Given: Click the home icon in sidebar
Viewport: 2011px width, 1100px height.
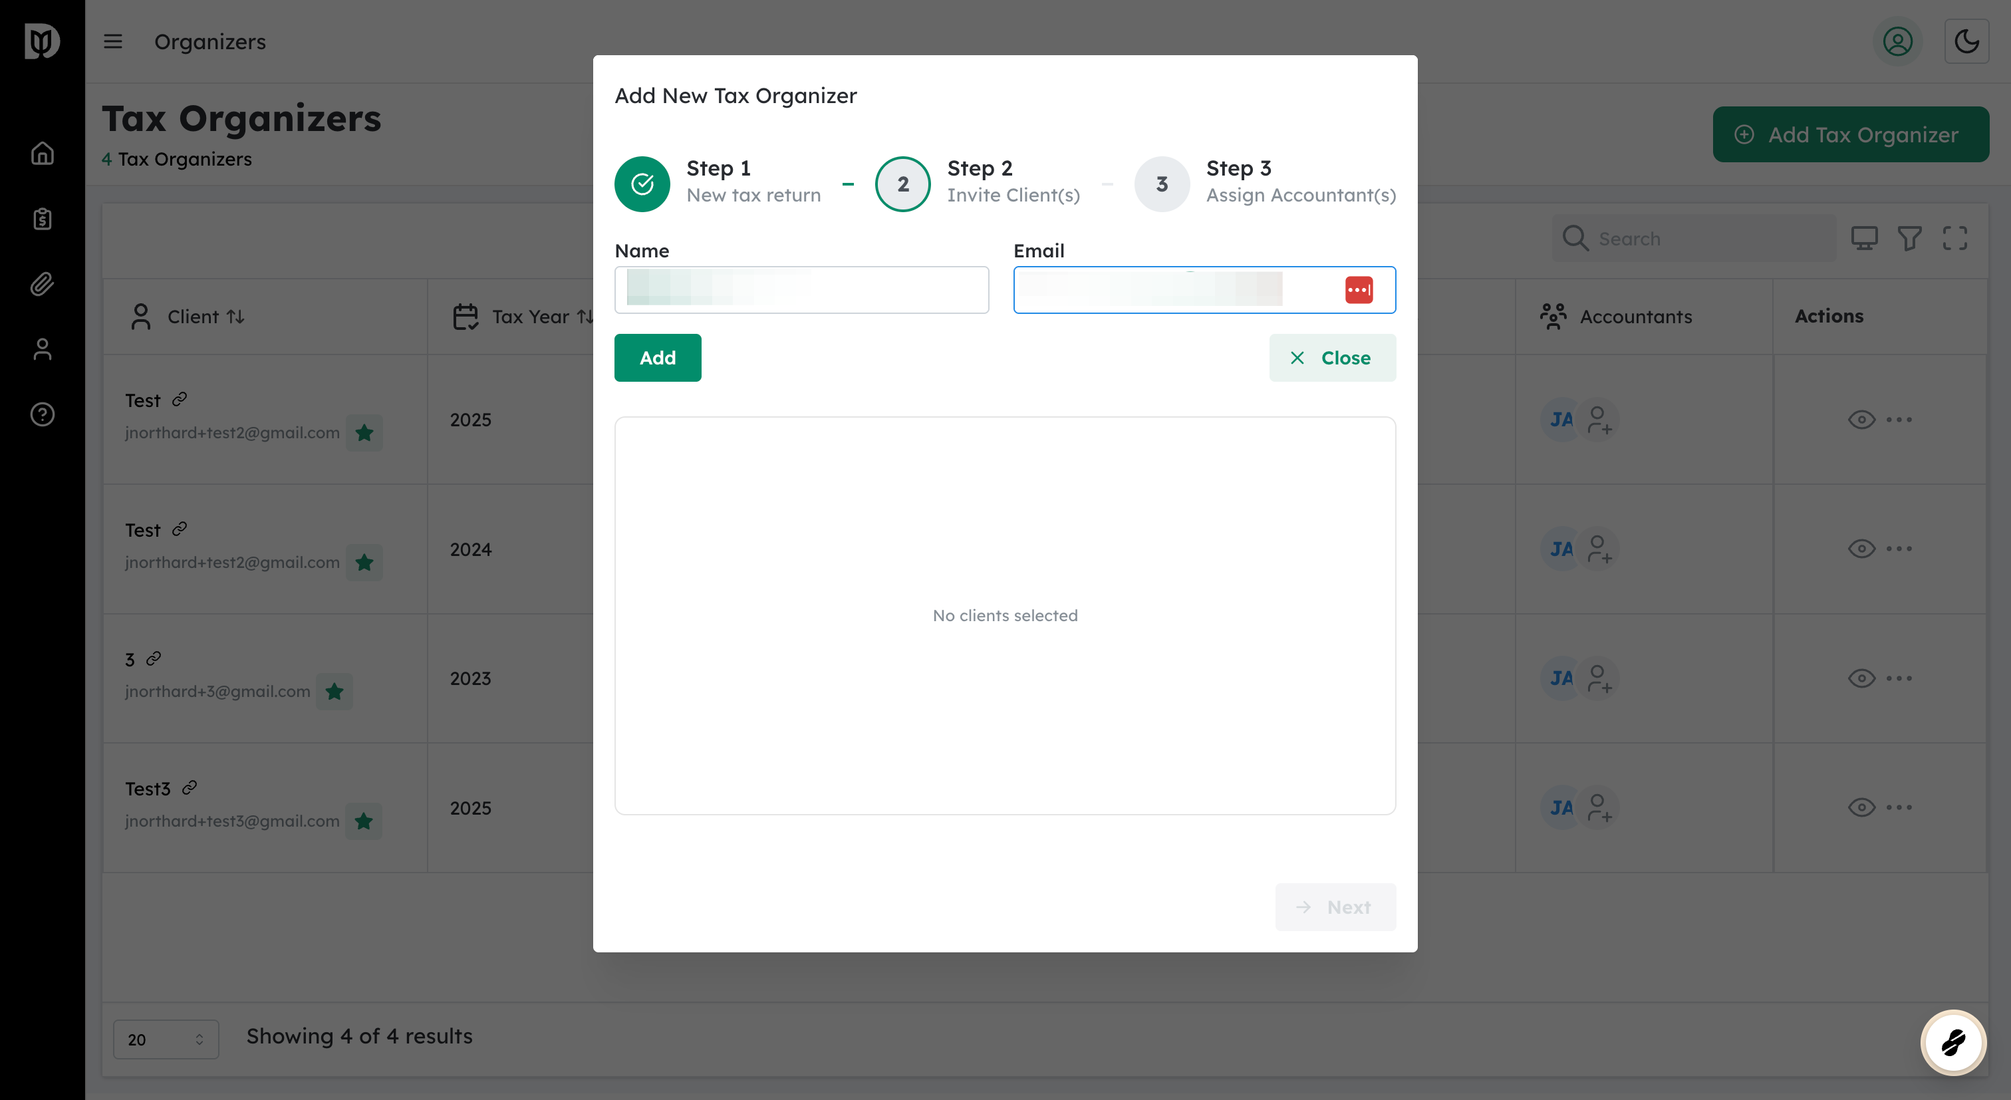Looking at the screenshot, I should [x=42, y=153].
